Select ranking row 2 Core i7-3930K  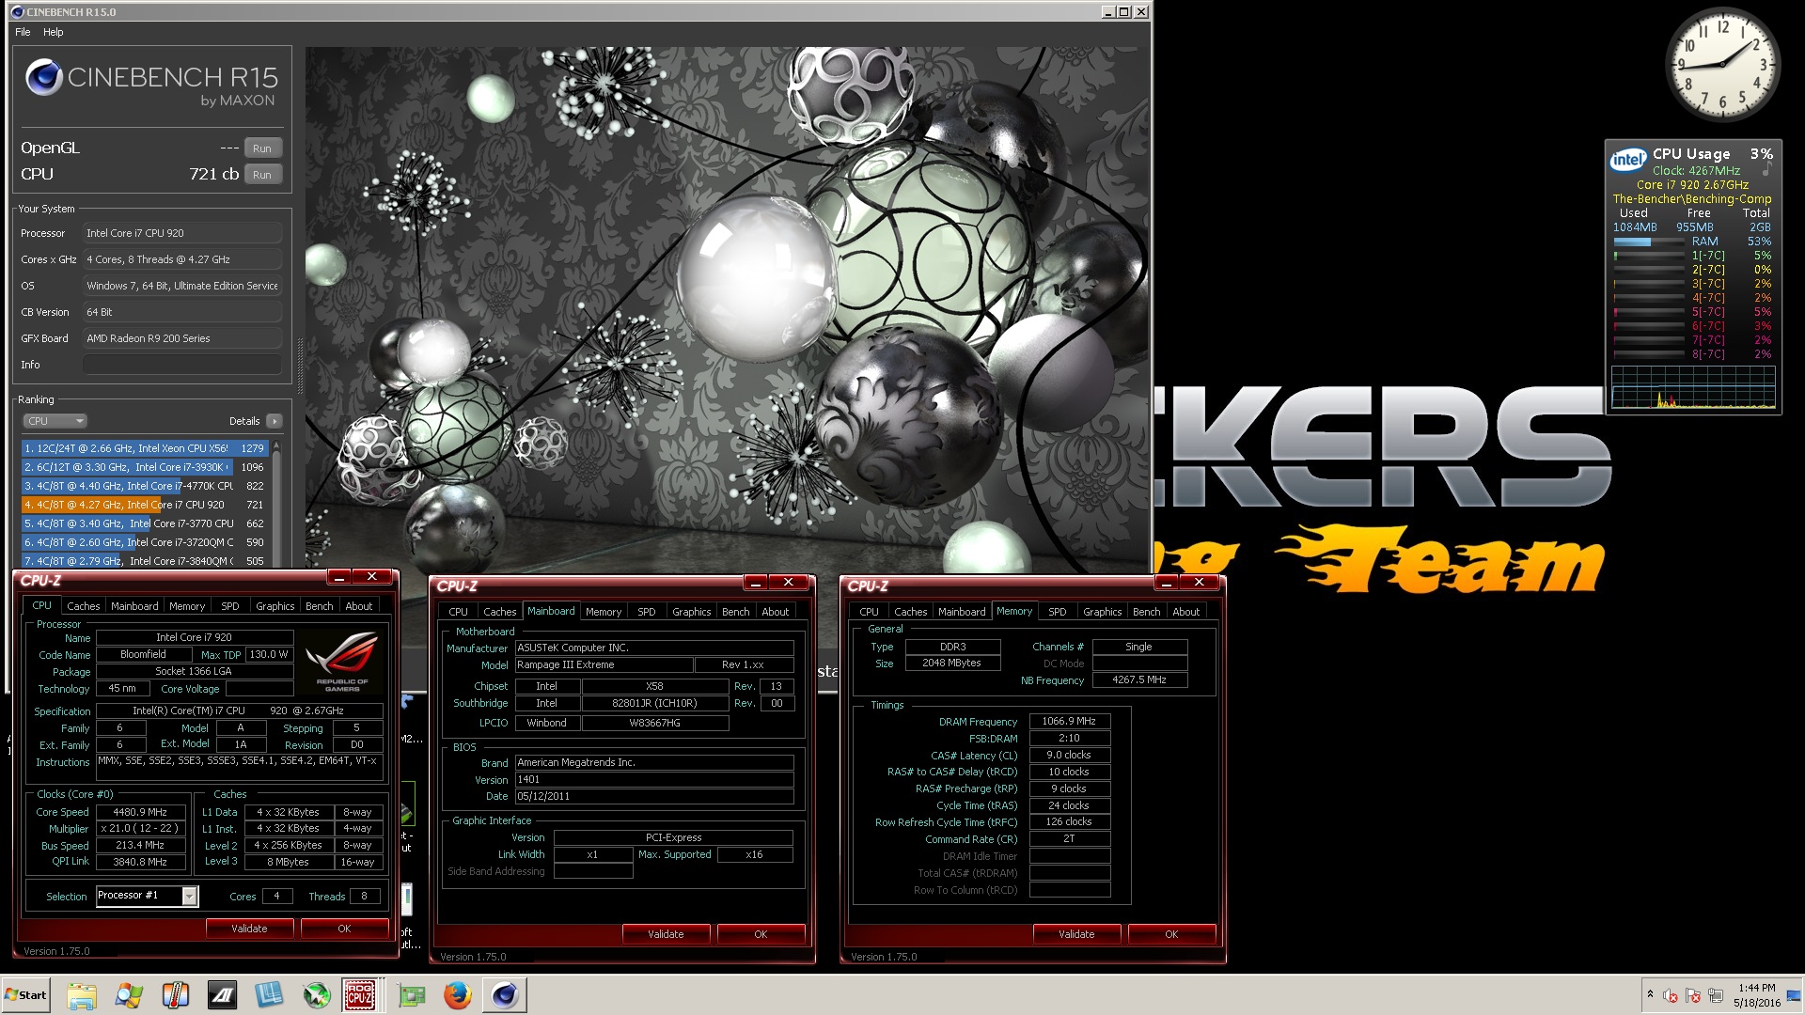(x=145, y=467)
